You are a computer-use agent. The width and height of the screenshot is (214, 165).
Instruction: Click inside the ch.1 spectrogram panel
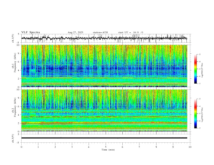tap(104, 66)
